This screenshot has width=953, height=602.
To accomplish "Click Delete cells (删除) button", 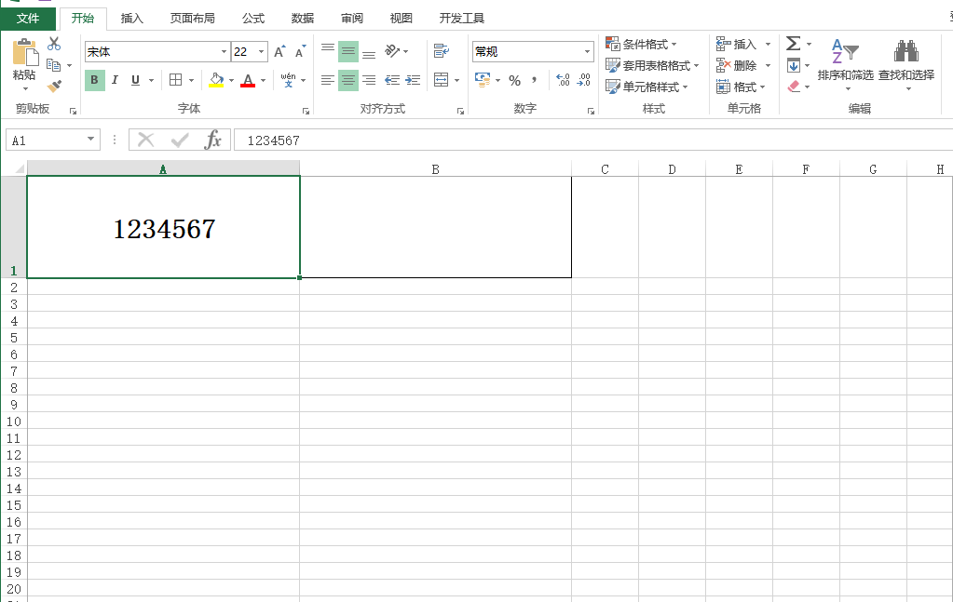I will 737,65.
